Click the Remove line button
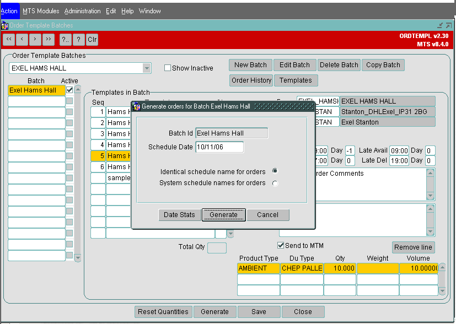 (x=413, y=247)
